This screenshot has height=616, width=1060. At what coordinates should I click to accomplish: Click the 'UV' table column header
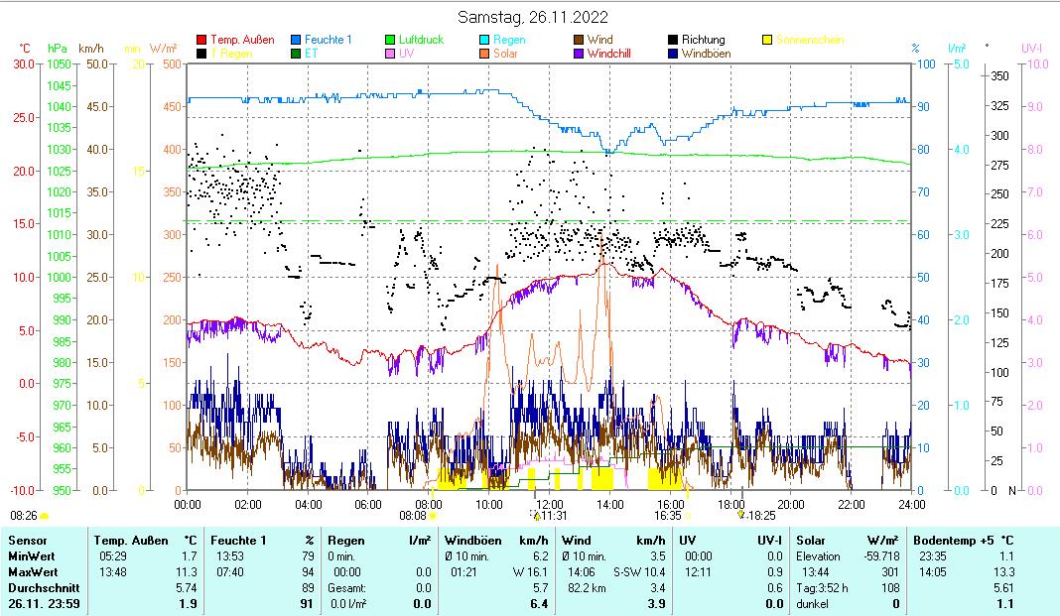[688, 541]
